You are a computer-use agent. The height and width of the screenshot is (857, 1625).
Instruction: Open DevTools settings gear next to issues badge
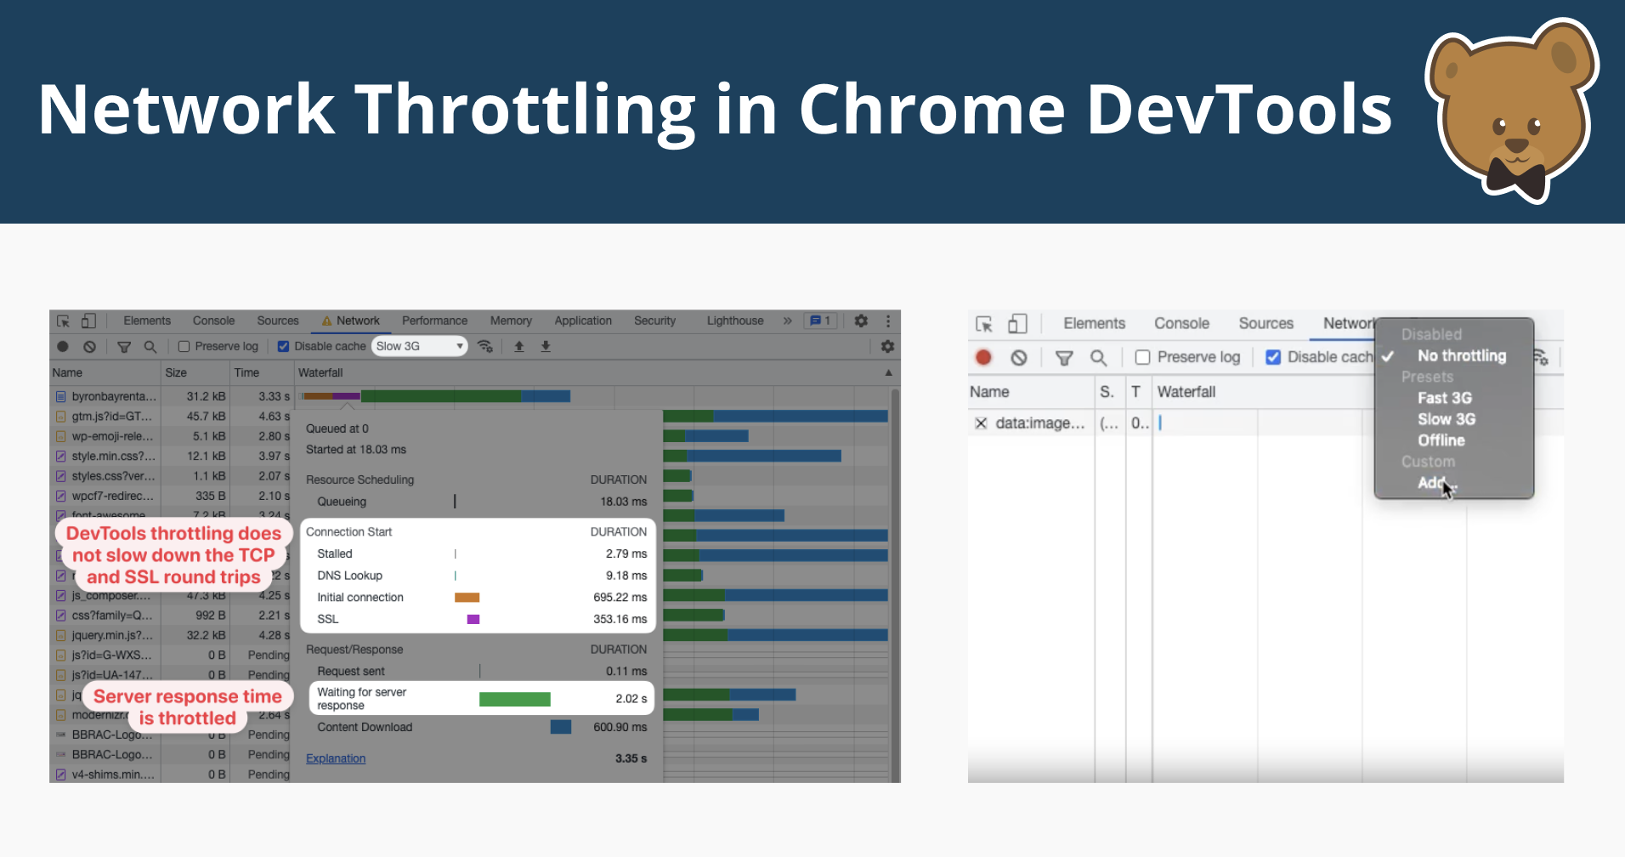(861, 321)
